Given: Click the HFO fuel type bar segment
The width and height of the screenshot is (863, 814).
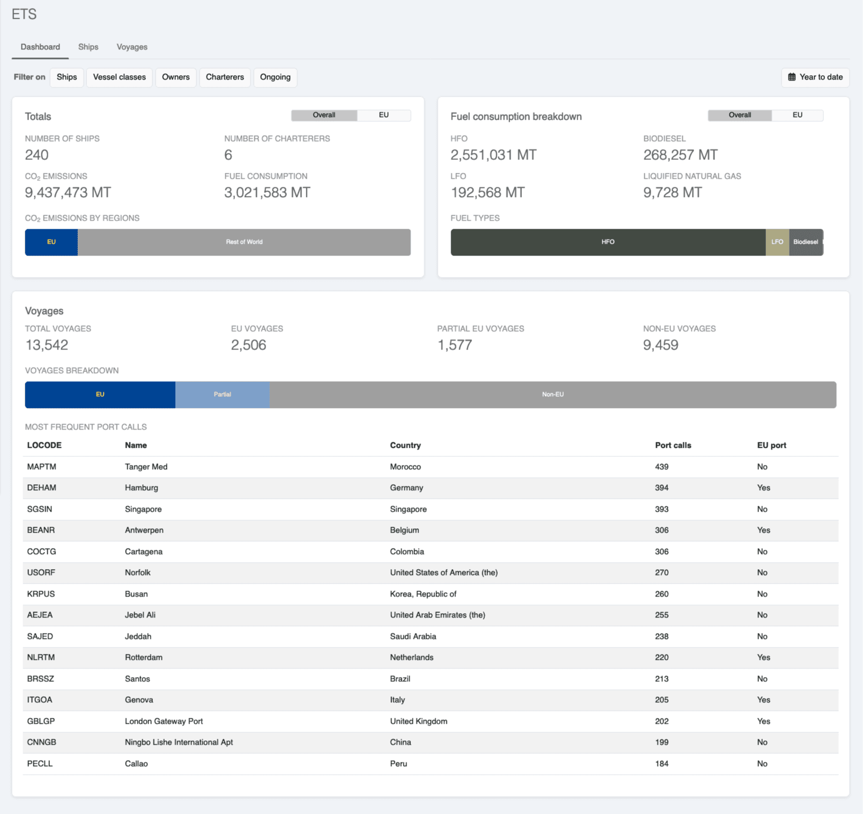Looking at the screenshot, I should 608,242.
